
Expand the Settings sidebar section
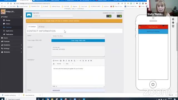[21, 49]
